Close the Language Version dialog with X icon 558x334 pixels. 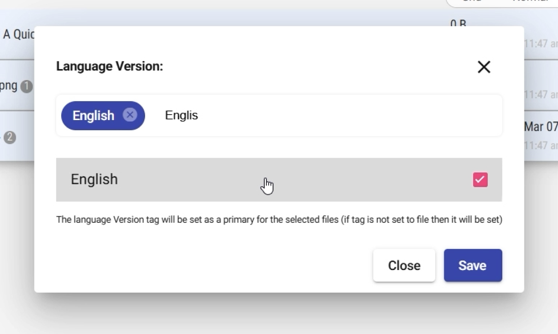coord(484,67)
